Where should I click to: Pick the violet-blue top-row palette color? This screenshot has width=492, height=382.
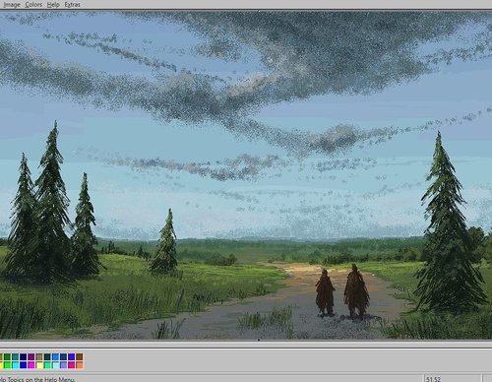coord(71,356)
